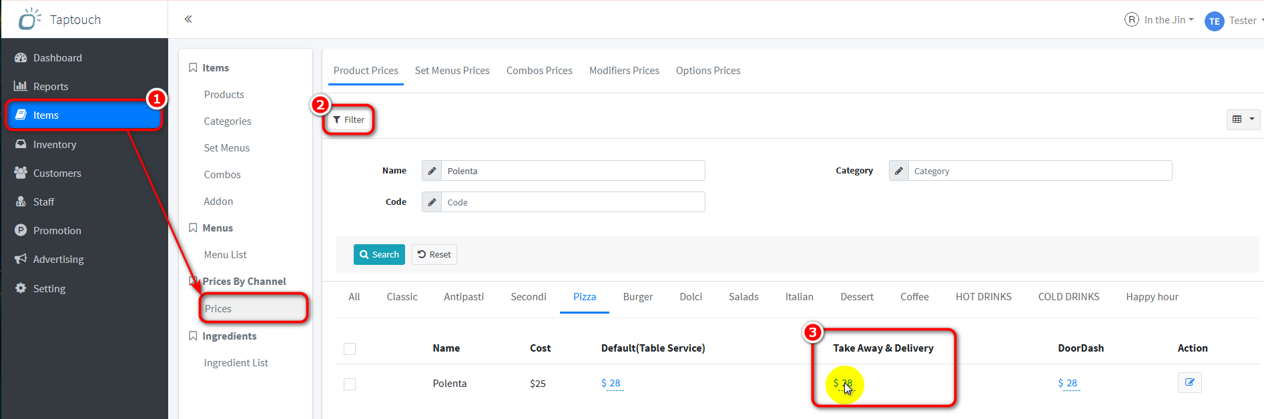The height and width of the screenshot is (419, 1264).
Task: Select the Secondi category tab
Action: click(529, 297)
